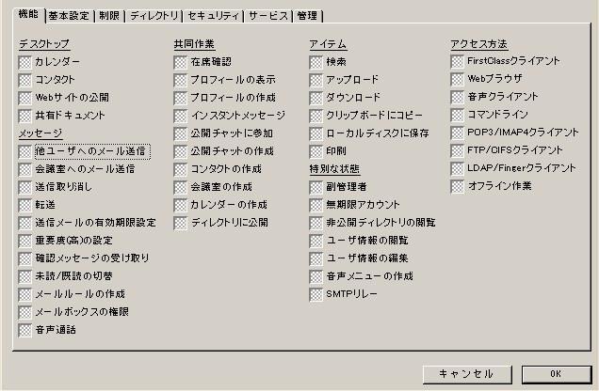Enable the カレンダー checkbox
Screen dimensions: 599x391
point(25,62)
